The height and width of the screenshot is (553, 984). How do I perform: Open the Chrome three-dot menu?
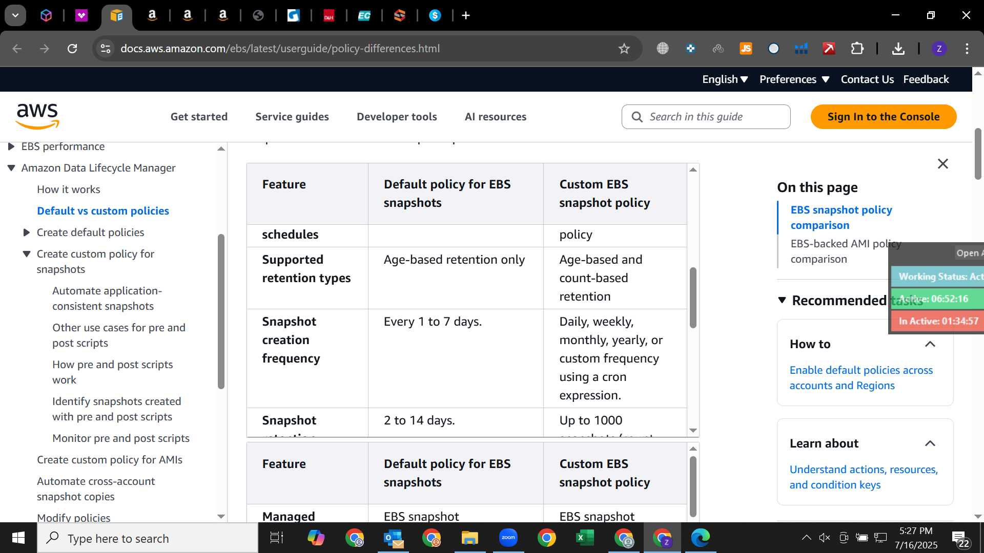point(967,49)
